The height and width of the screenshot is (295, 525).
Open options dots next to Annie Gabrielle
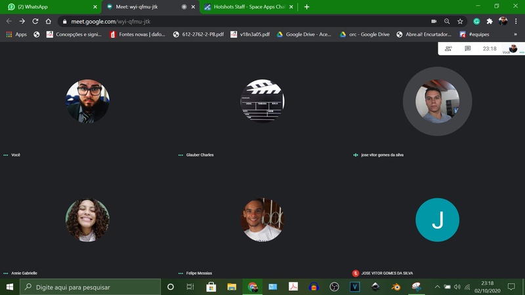pos(6,273)
